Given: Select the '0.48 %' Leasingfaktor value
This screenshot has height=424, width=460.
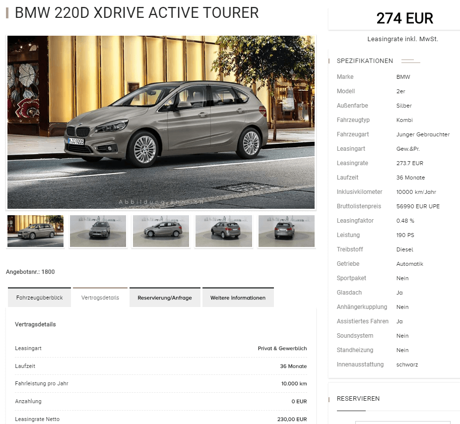Looking at the screenshot, I should pyautogui.click(x=405, y=221).
